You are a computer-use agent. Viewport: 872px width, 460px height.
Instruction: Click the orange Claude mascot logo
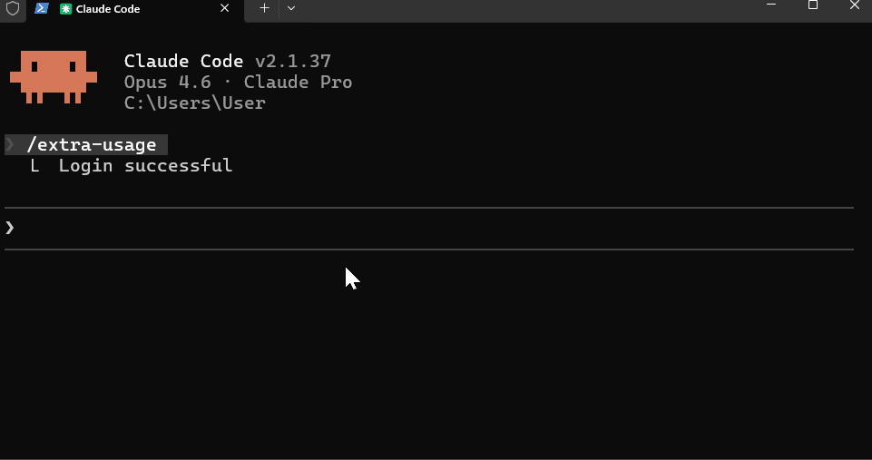coord(54,77)
